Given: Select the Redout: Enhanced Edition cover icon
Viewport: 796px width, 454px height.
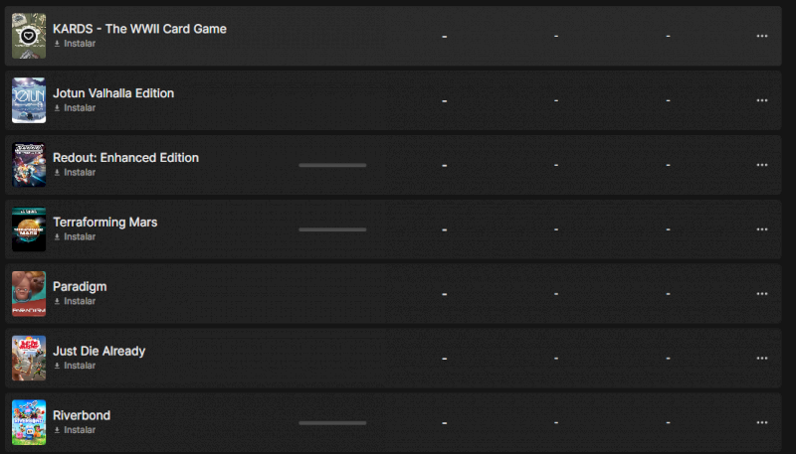Looking at the screenshot, I should [x=29, y=165].
